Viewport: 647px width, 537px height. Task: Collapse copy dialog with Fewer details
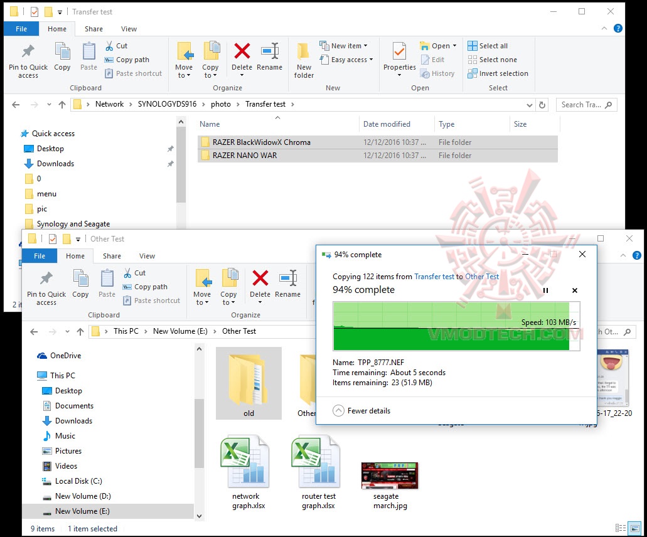[x=361, y=411]
